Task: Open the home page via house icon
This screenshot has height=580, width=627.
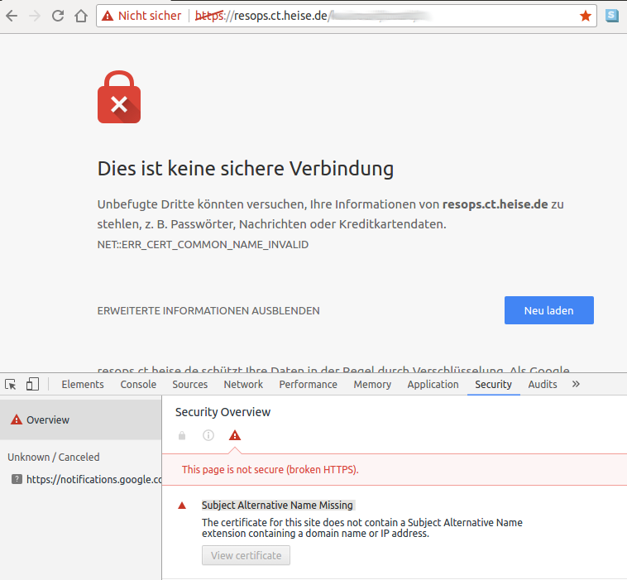Action: [81, 16]
